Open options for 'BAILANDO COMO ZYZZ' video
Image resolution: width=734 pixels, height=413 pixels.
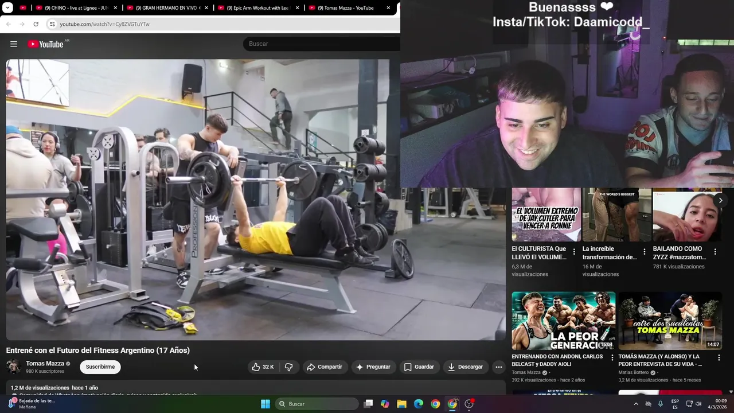pyautogui.click(x=715, y=252)
